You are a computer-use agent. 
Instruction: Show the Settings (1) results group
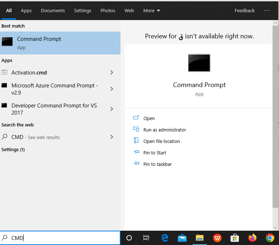pyautogui.click(x=13, y=150)
